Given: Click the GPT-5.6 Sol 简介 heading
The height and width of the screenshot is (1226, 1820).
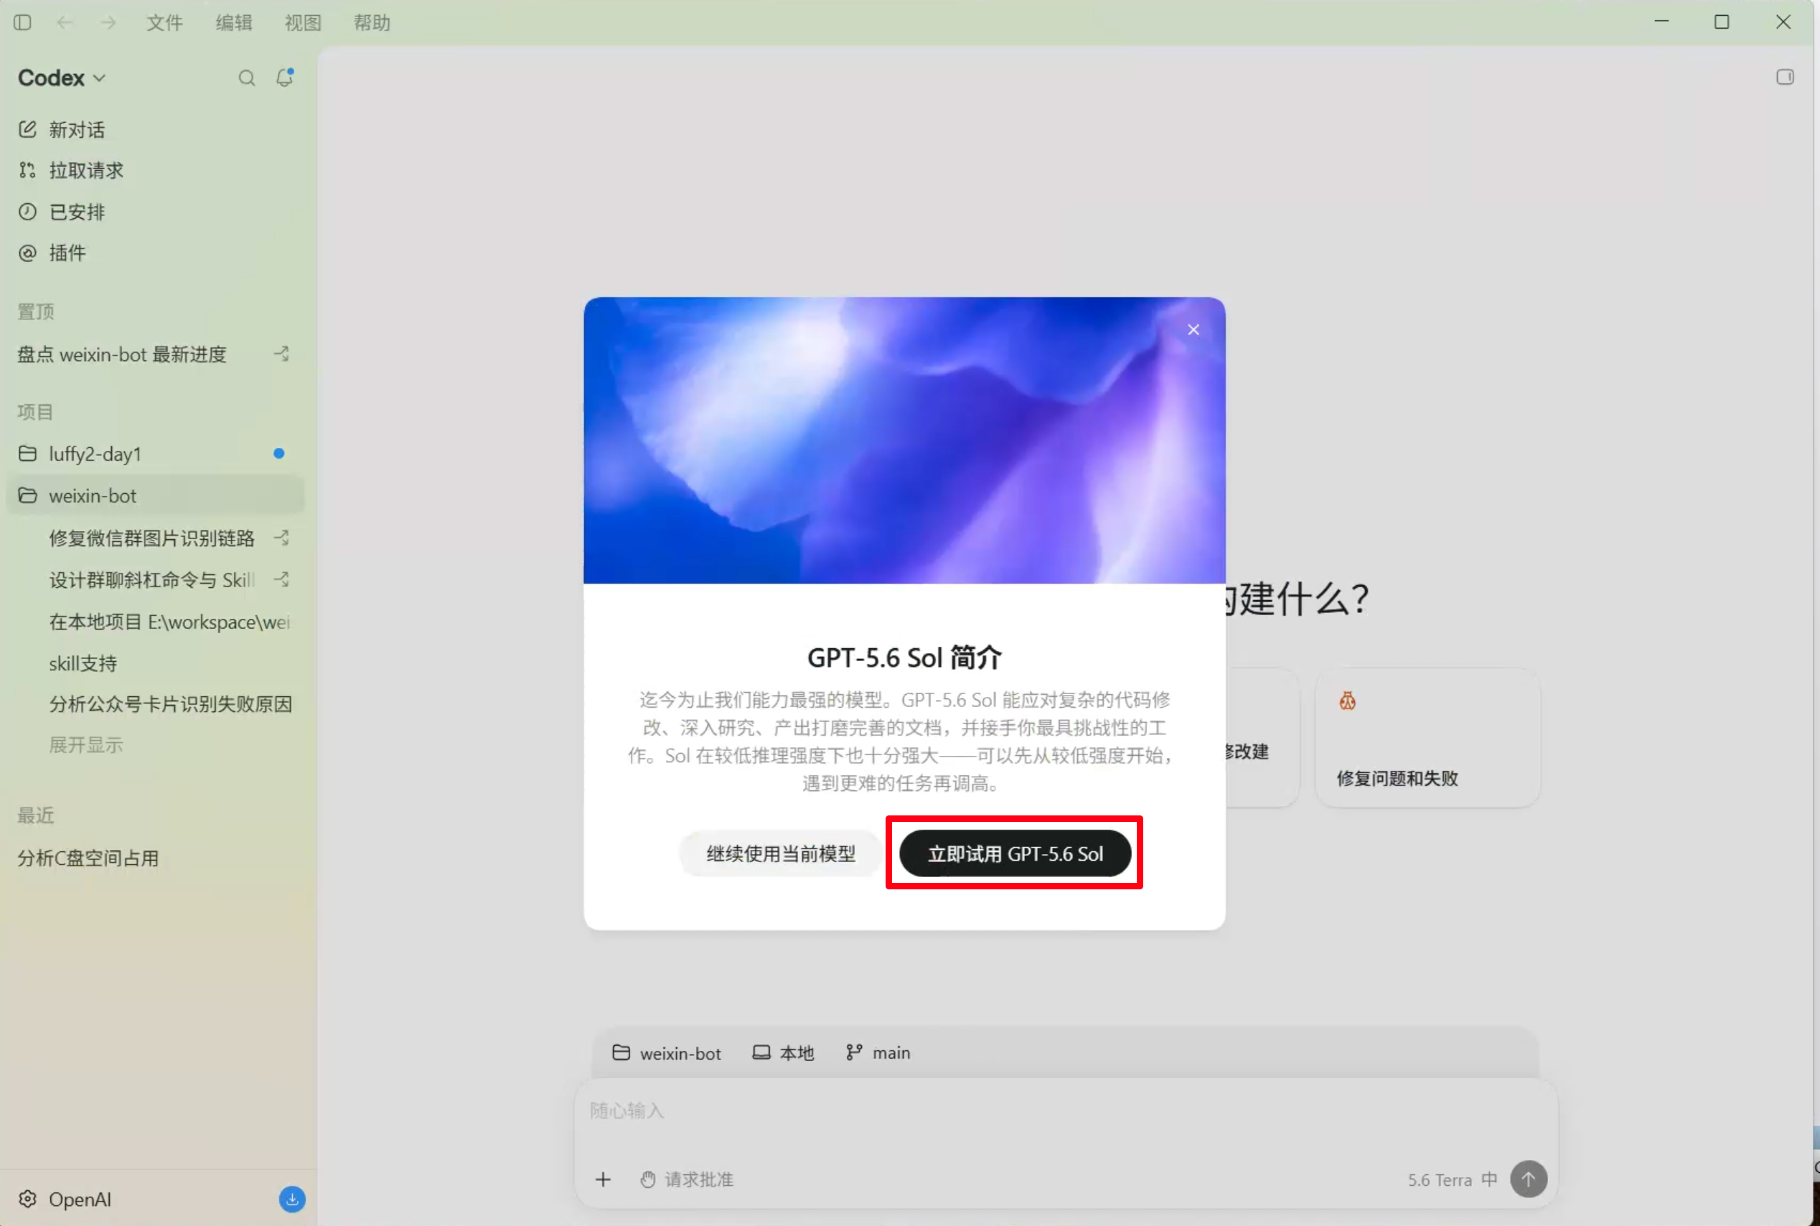Looking at the screenshot, I should click(x=904, y=658).
